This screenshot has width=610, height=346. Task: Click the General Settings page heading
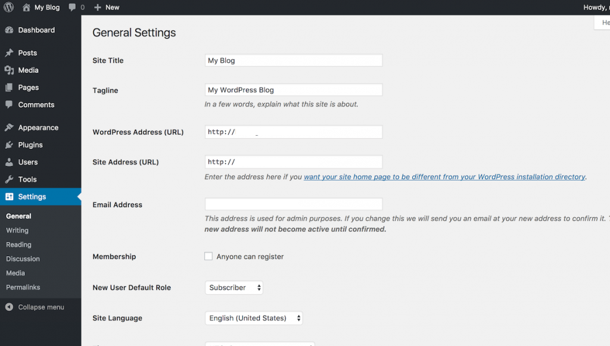click(134, 33)
